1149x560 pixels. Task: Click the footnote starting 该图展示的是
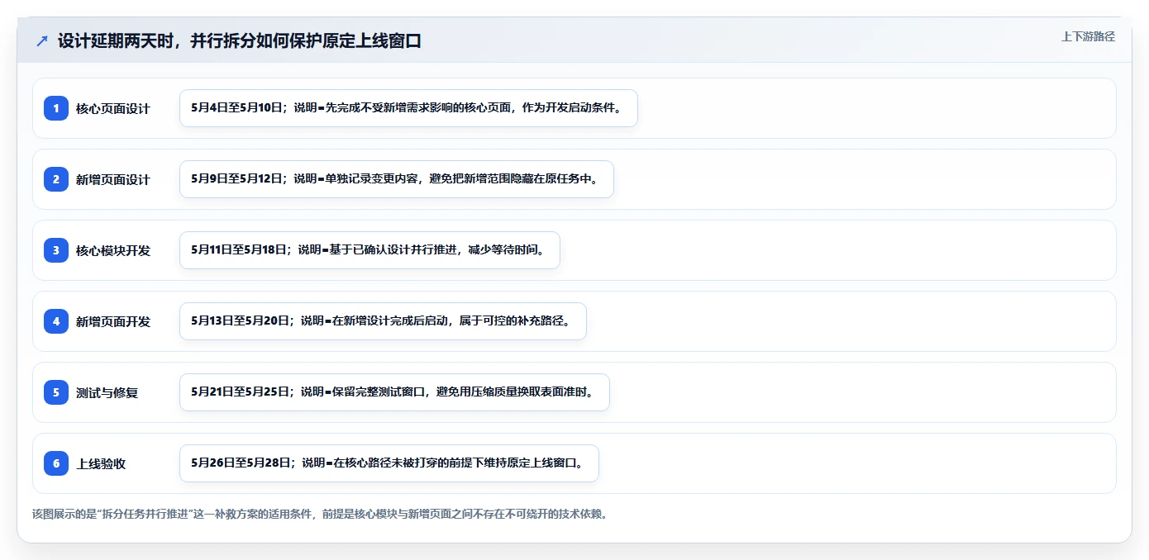point(321,514)
